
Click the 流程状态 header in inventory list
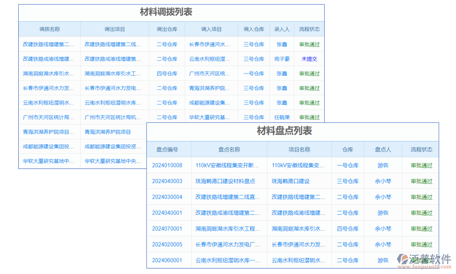(420, 149)
